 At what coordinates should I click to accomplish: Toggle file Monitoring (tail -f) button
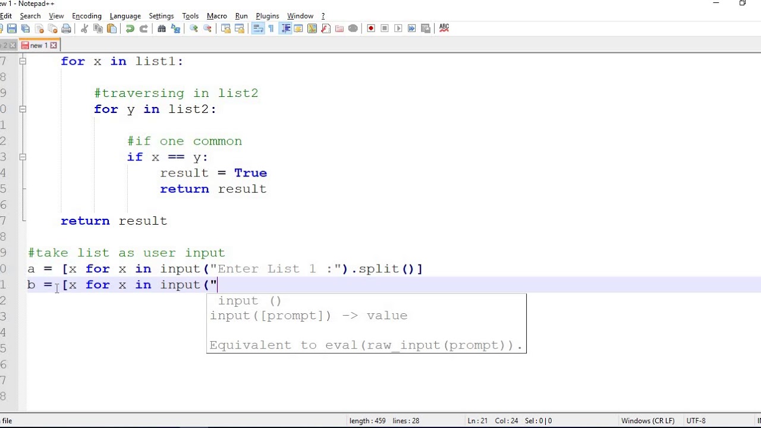[353, 28]
